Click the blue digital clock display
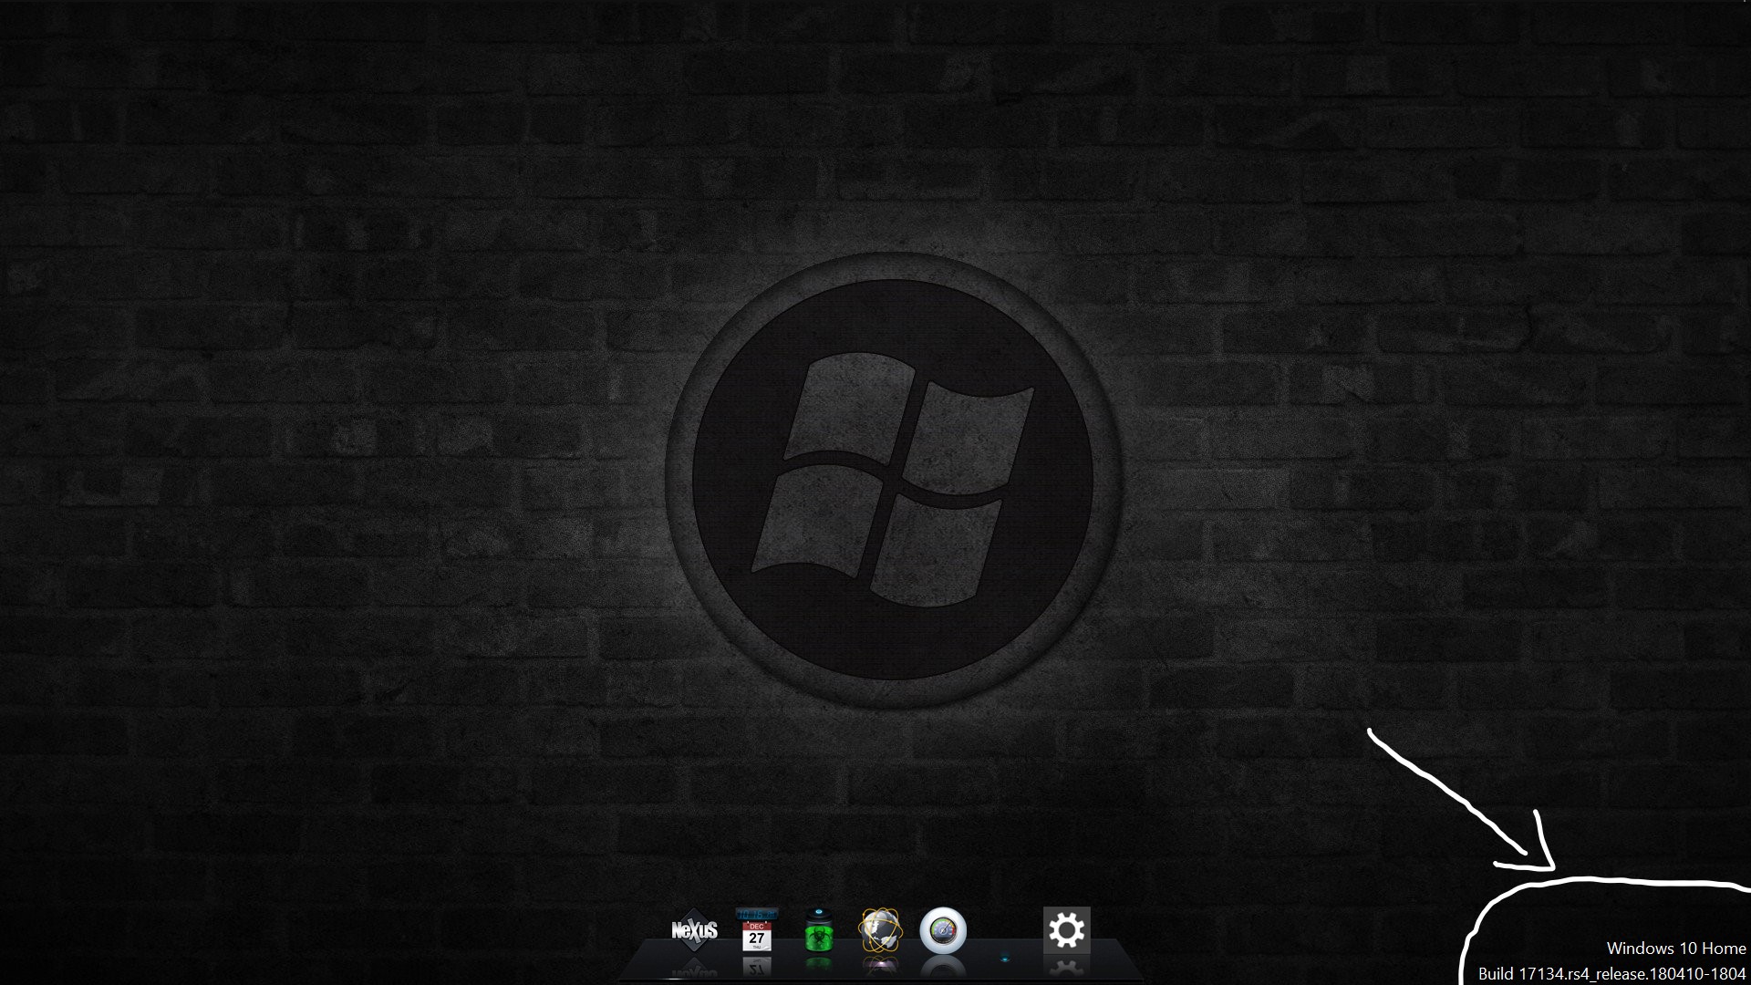Viewport: 1751px width, 985px height. (x=757, y=913)
